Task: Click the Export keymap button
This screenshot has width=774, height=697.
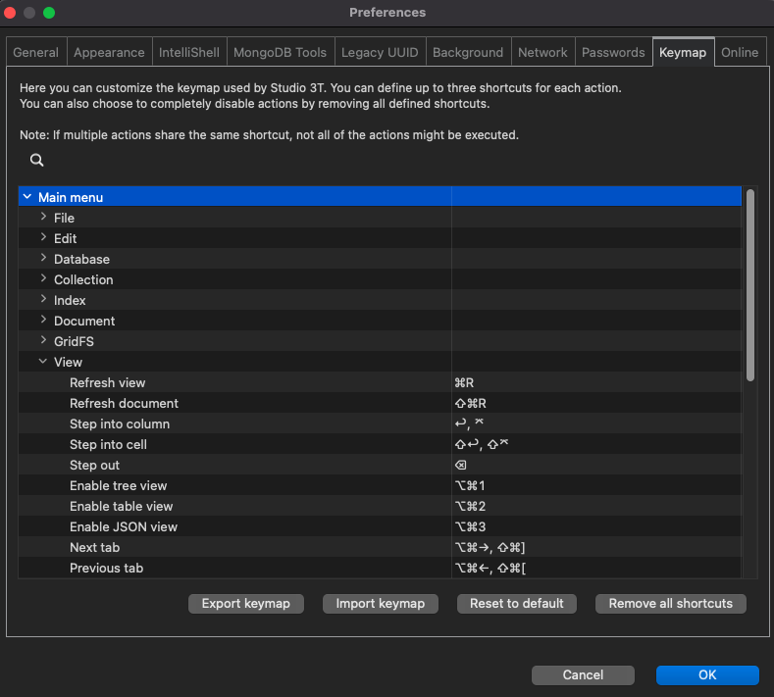Action: pos(246,603)
